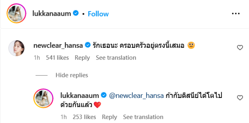Screen dimensions: 249x123
Task: Collapse the thread with Hide replies
Action: click(x=72, y=75)
